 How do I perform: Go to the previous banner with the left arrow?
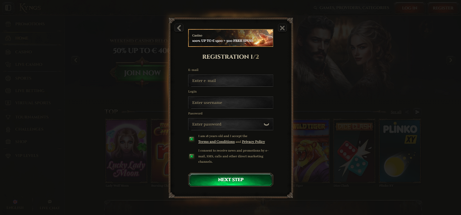tap(76, 60)
